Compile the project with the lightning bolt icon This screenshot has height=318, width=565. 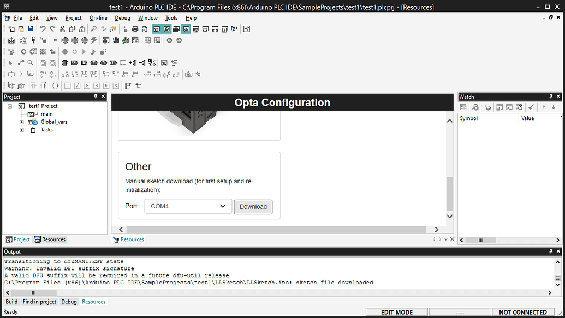coord(93,39)
